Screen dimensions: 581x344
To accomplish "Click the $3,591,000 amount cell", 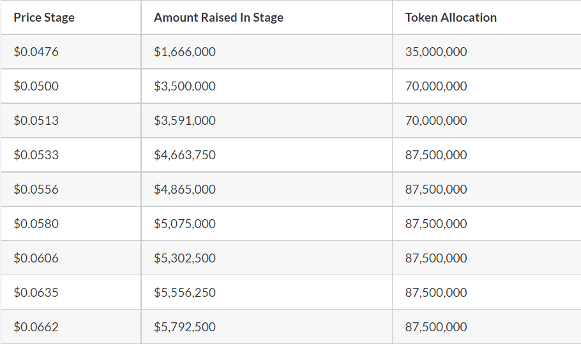I will (266, 120).
